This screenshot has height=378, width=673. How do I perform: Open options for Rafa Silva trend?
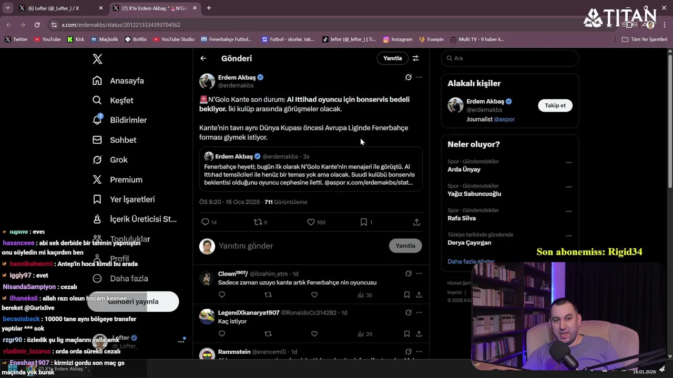coord(568,211)
